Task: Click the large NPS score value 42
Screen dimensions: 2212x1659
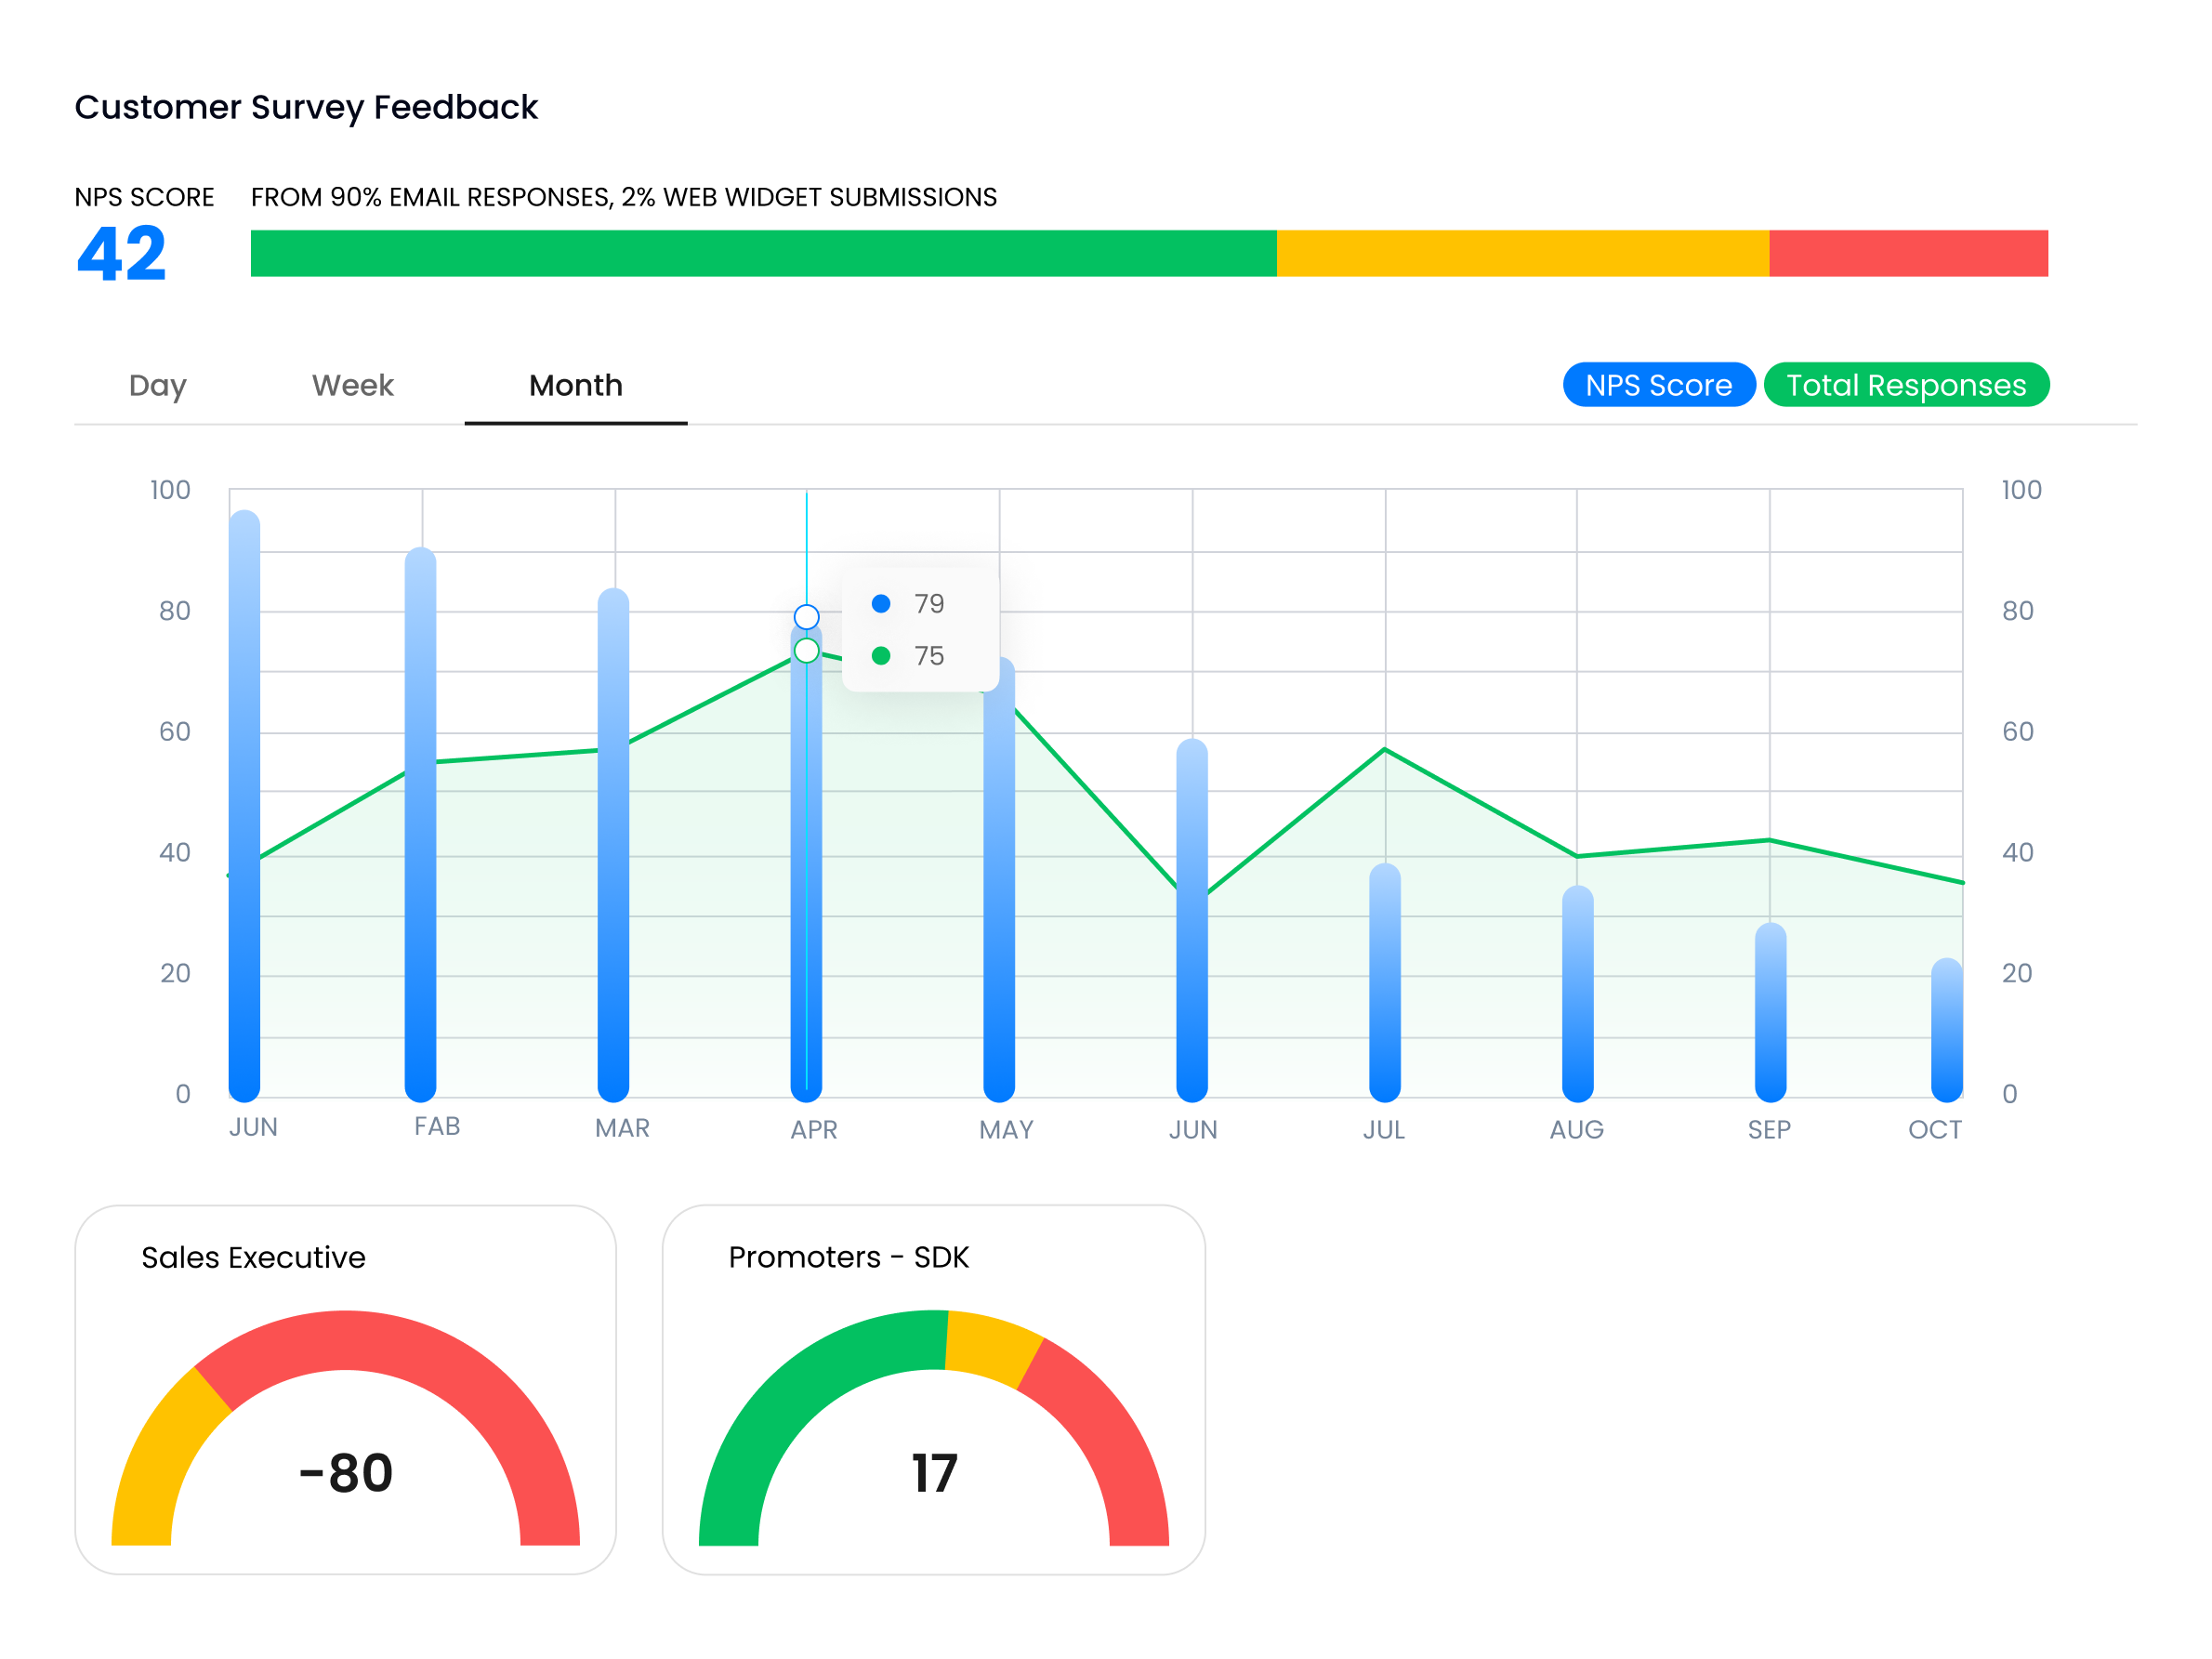Action: 121,254
